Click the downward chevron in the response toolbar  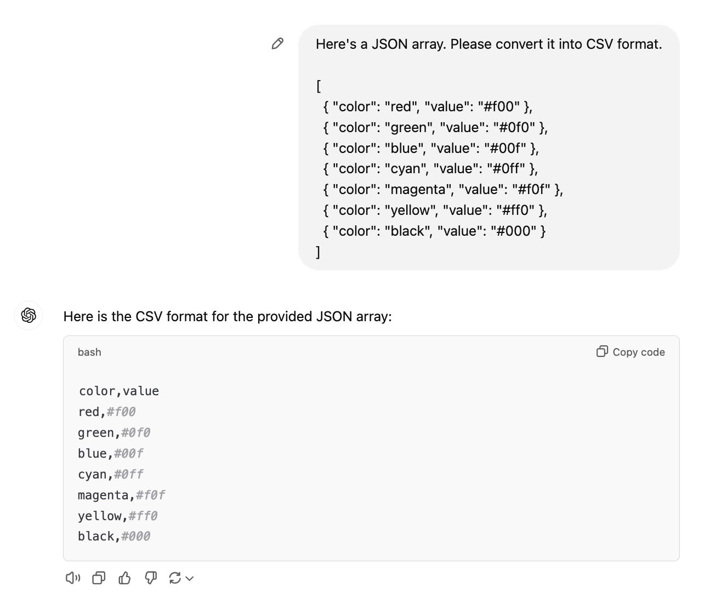(189, 579)
